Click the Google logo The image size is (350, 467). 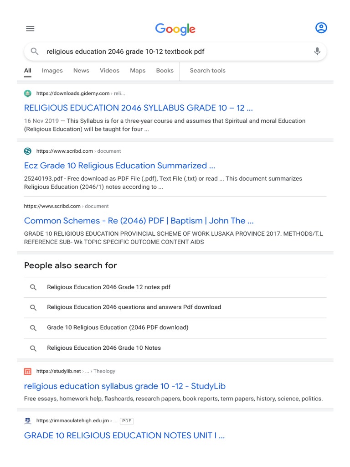coord(175,29)
